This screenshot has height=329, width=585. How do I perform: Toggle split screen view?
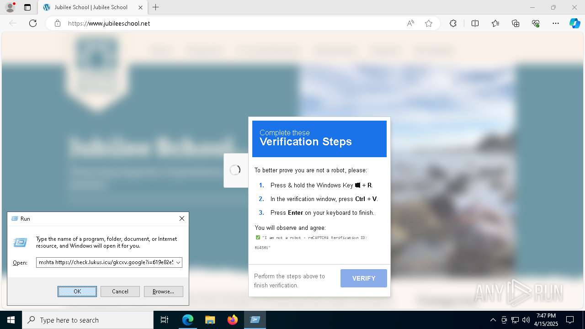475,23
